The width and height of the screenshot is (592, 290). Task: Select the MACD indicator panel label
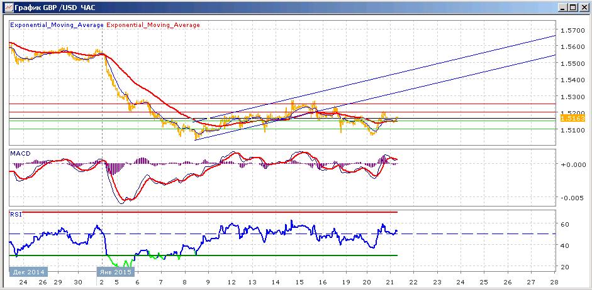(x=20, y=154)
